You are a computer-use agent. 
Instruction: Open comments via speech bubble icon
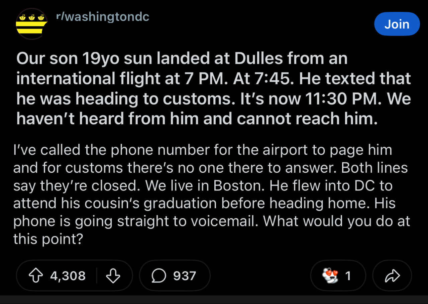[x=158, y=276]
